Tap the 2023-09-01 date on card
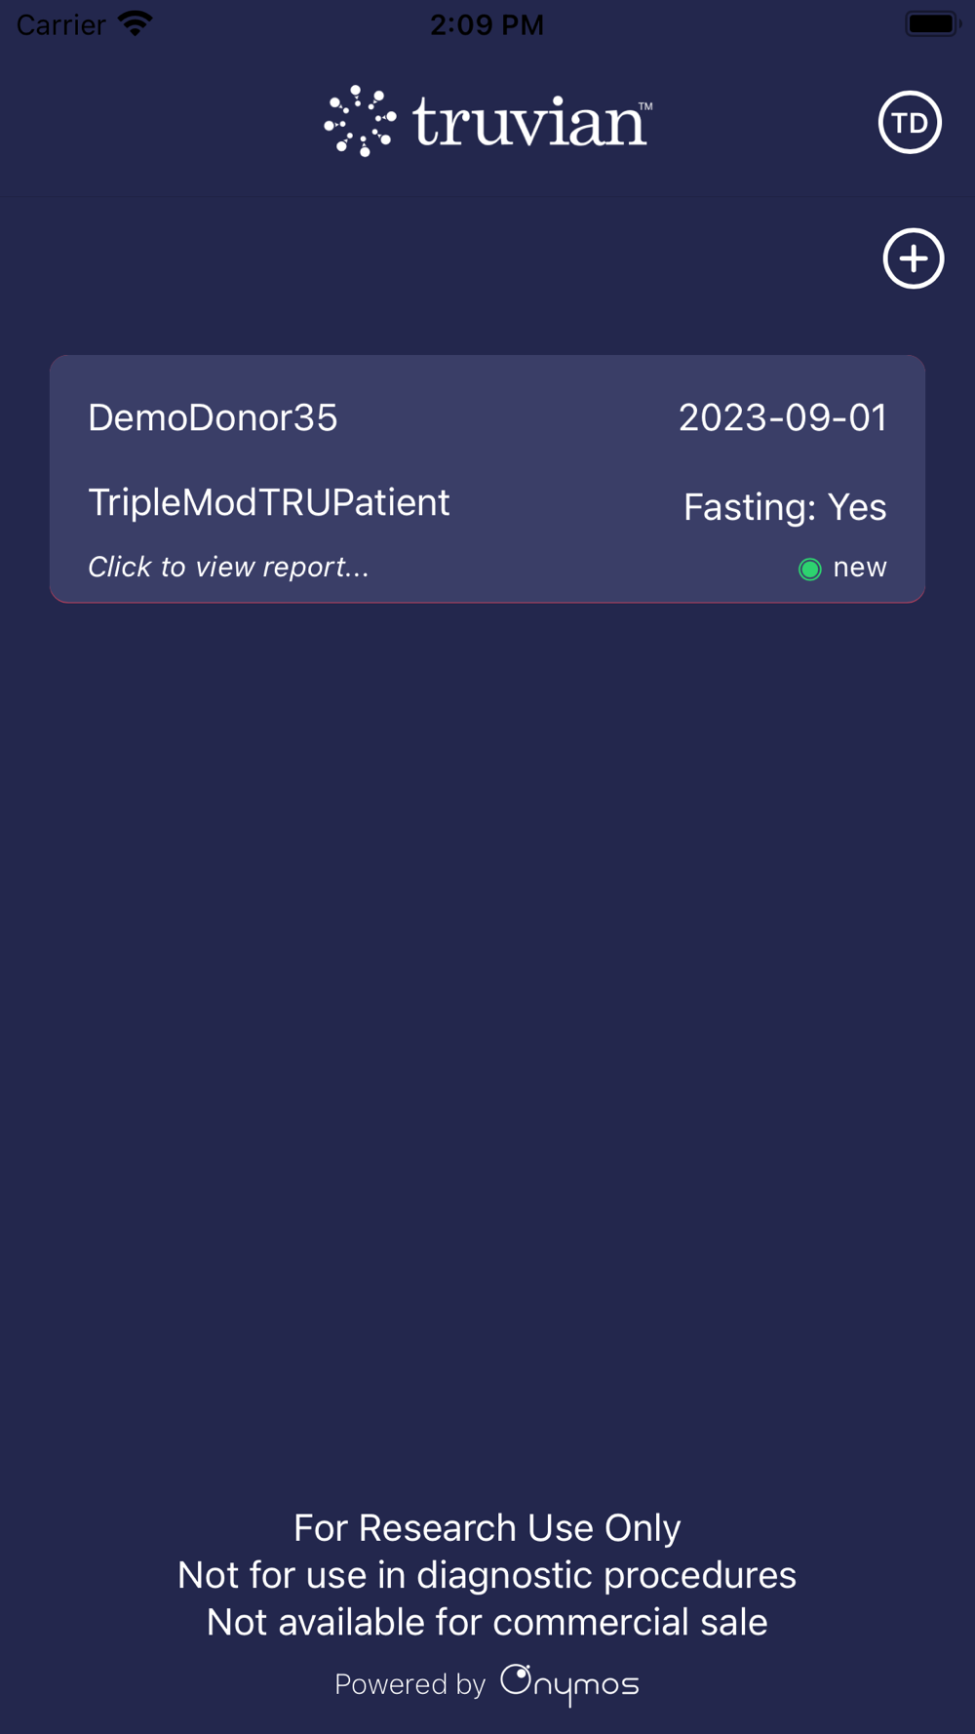The width and height of the screenshot is (975, 1734). tap(783, 417)
